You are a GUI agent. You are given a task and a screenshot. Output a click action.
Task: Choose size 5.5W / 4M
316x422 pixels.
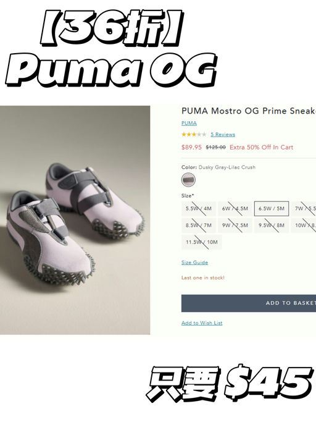(199, 209)
